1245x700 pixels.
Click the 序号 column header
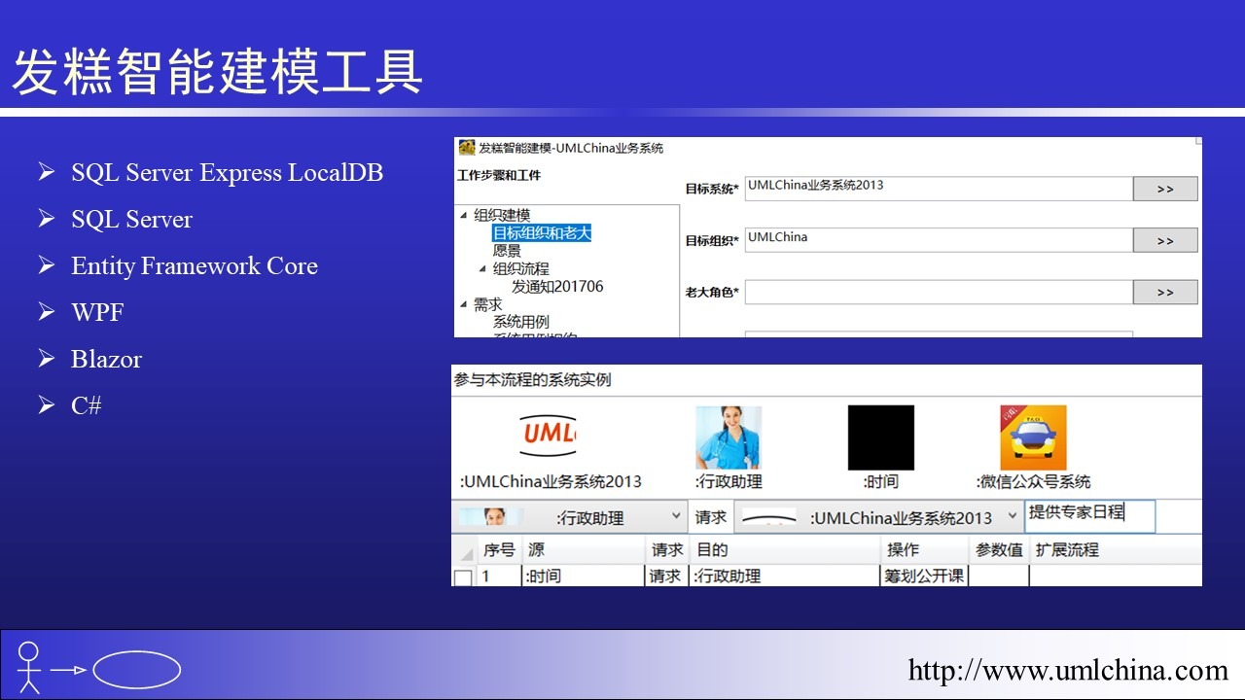[499, 550]
